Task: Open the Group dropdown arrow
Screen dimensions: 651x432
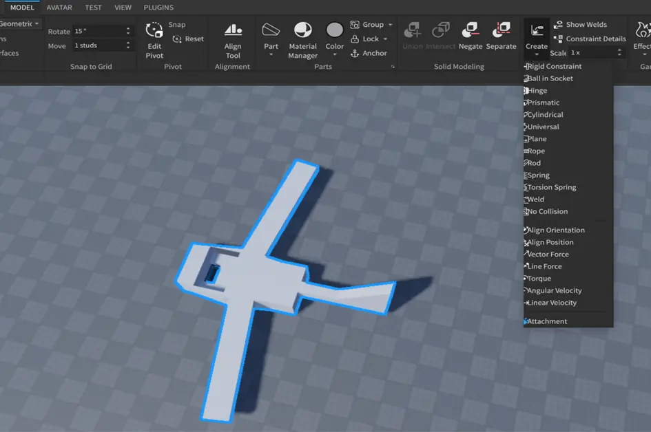Action: (x=391, y=25)
